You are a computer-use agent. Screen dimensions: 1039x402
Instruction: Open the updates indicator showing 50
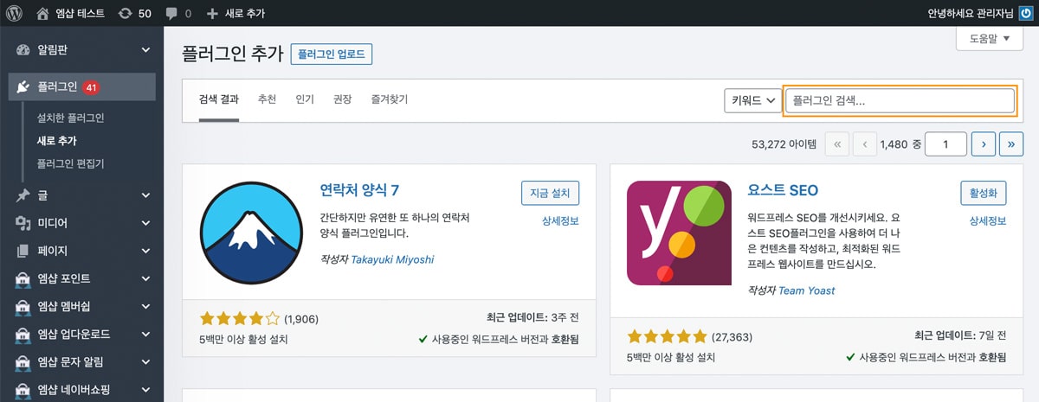[134, 13]
